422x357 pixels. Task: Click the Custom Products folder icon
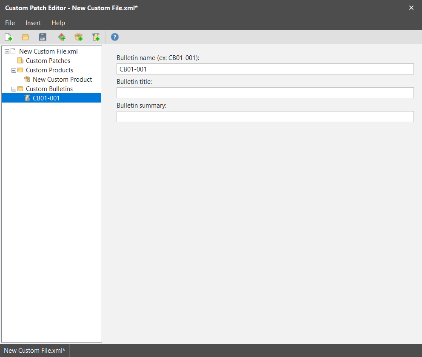click(20, 70)
